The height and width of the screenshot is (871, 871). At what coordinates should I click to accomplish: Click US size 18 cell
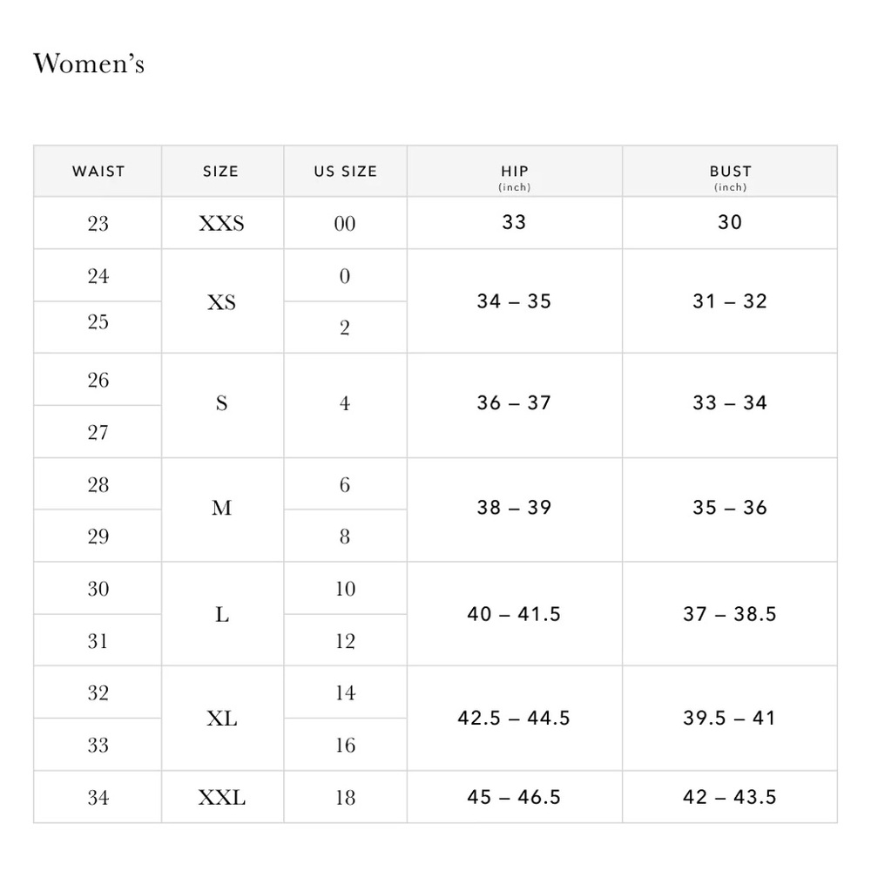coord(345,797)
